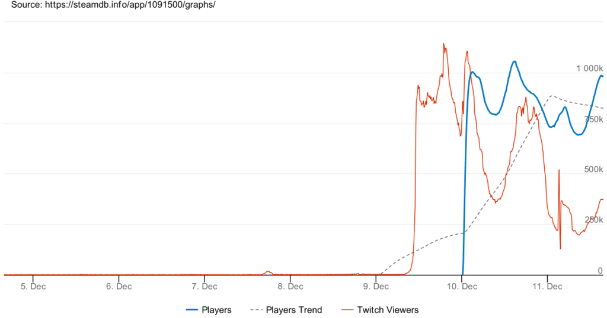Viewport: 607px width, 318px height.
Task: Click the blue Players legend line icon
Action: click(191, 310)
